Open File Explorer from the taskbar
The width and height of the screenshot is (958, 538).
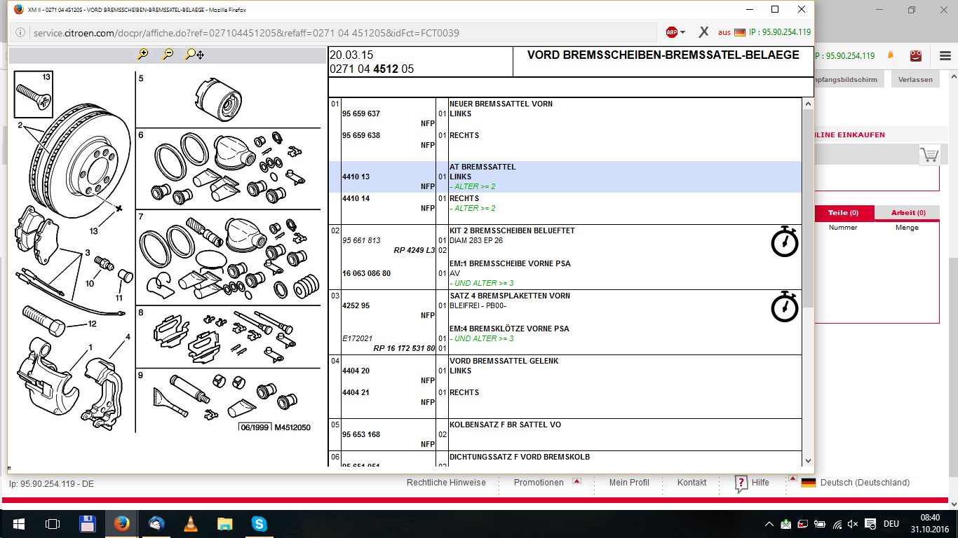[224, 523]
